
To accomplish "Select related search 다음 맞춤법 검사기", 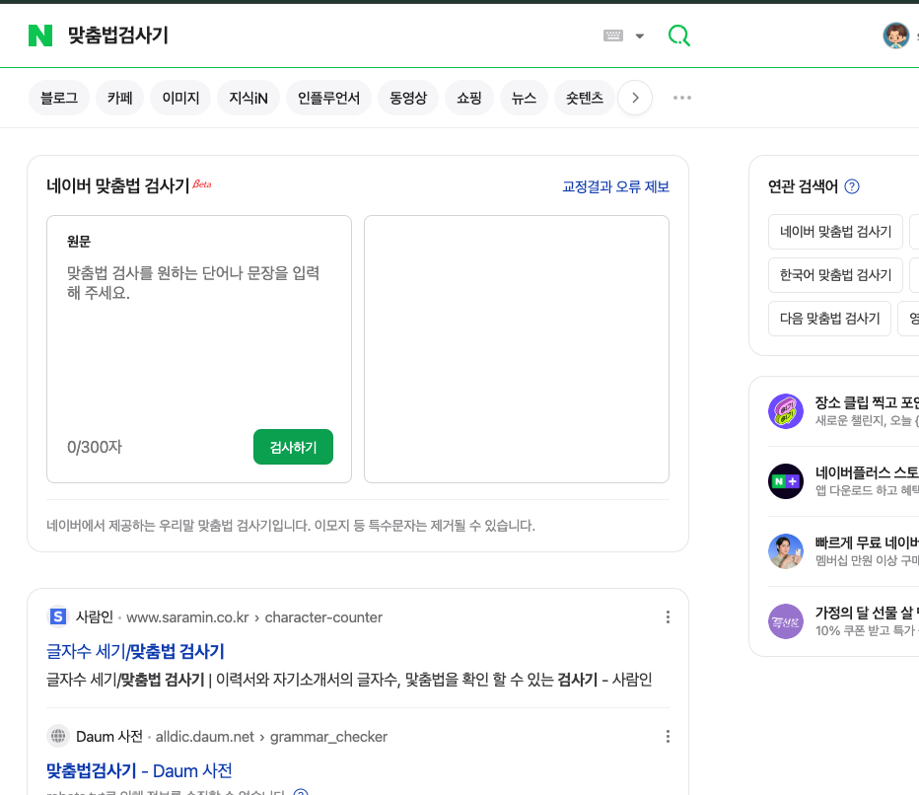I will pyautogui.click(x=829, y=319).
